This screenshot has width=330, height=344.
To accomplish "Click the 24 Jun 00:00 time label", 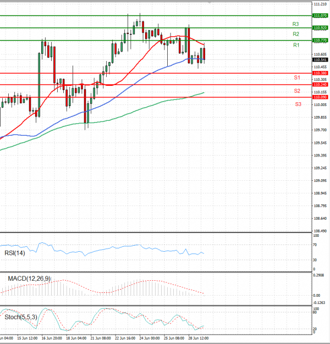I will click(x=150, y=338).
